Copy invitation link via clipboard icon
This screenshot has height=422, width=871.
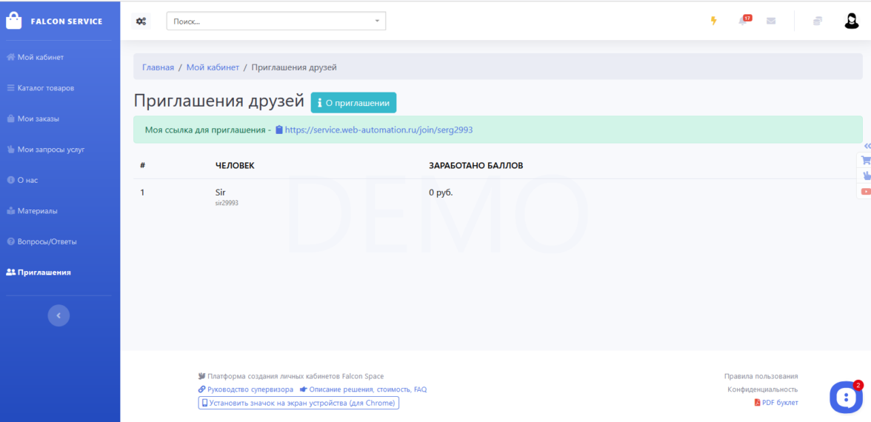click(279, 130)
